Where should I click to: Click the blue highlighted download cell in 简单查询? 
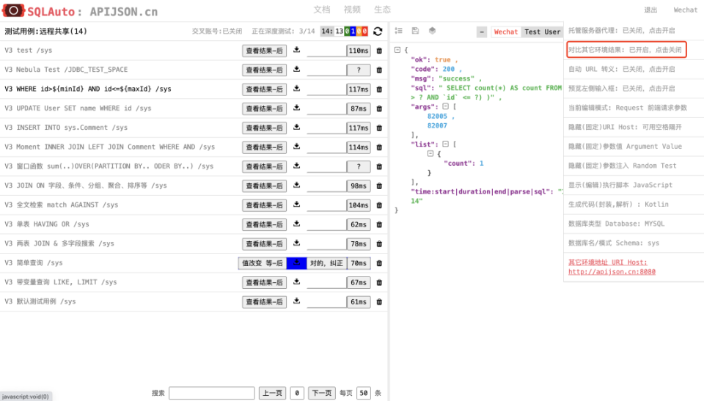(x=296, y=263)
